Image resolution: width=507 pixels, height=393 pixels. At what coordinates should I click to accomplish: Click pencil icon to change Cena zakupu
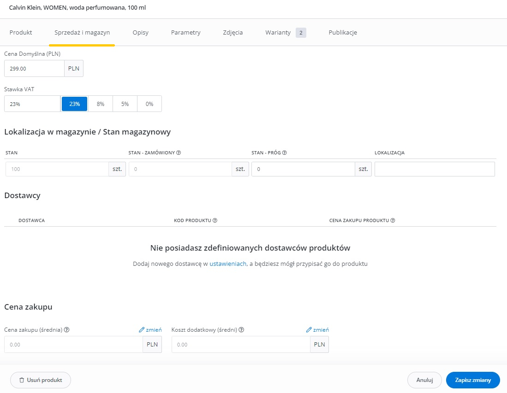click(142, 330)
